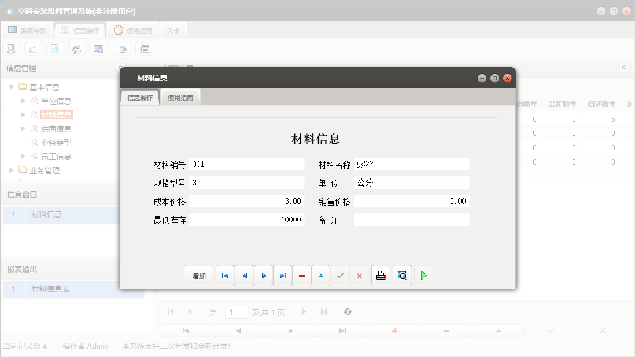This screenshot has width=635, height=357.
Task: Select 业务类型 in the tree
Action: pyautogui.click(x=56, y=143)
